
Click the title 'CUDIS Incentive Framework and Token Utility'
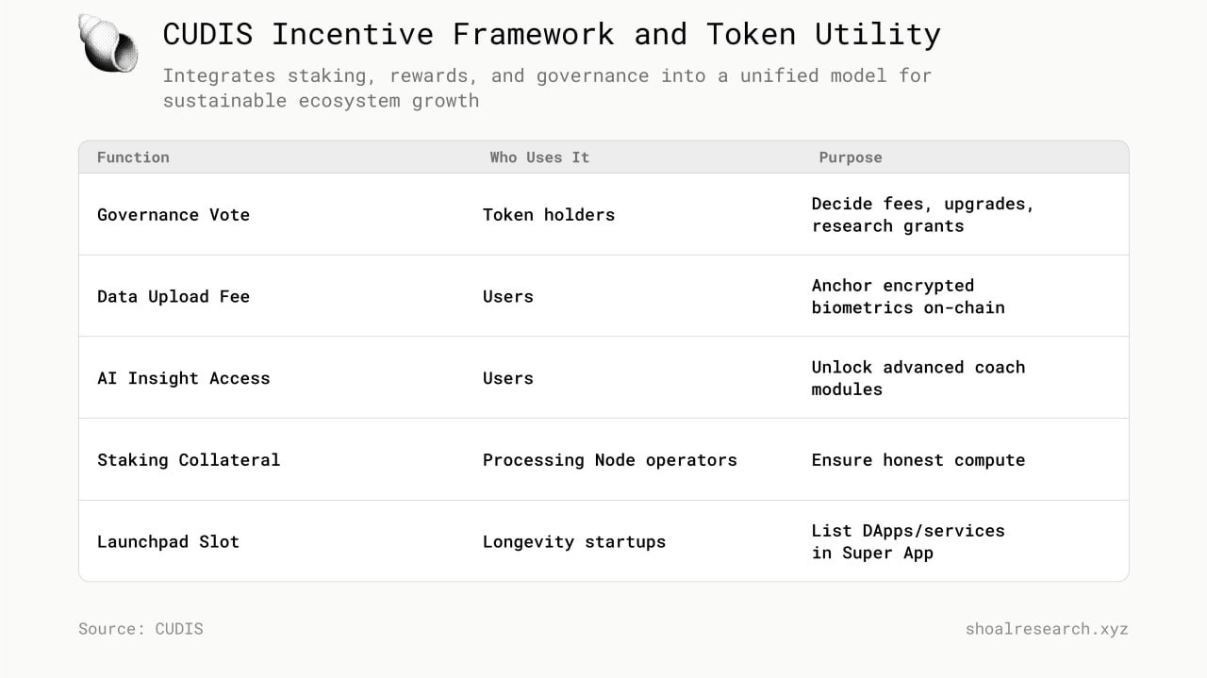[552, 35]
